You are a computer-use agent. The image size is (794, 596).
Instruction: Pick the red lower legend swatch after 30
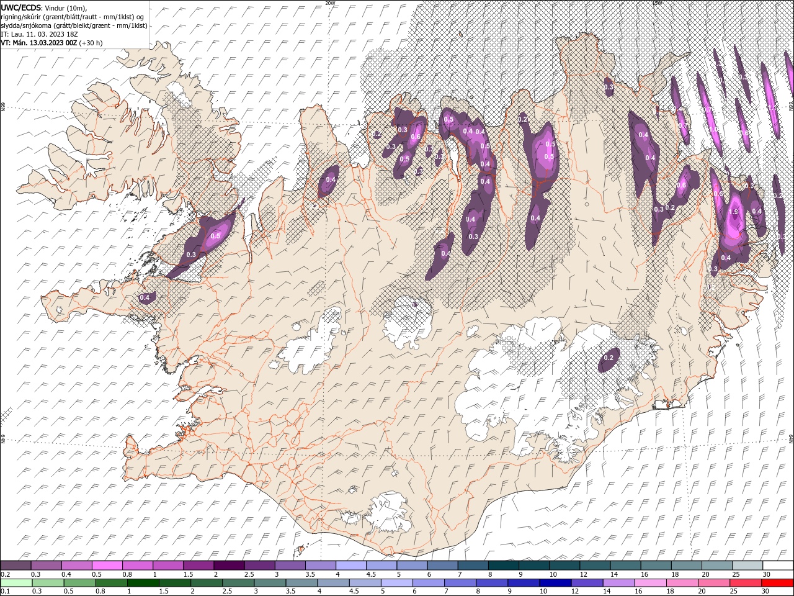point(778,582)
